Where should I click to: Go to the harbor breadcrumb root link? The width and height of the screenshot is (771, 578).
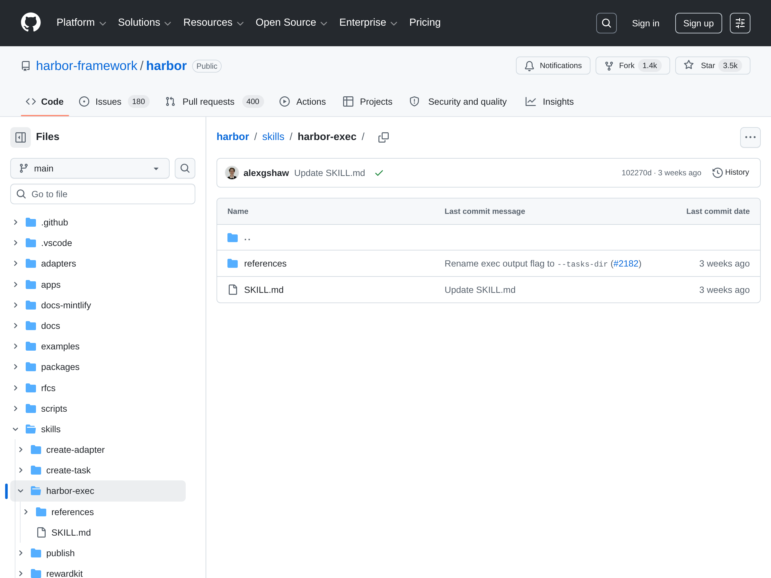(x=233, y=137)
